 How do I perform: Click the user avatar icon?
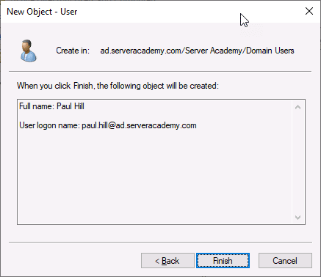click(x=29, y=51)
